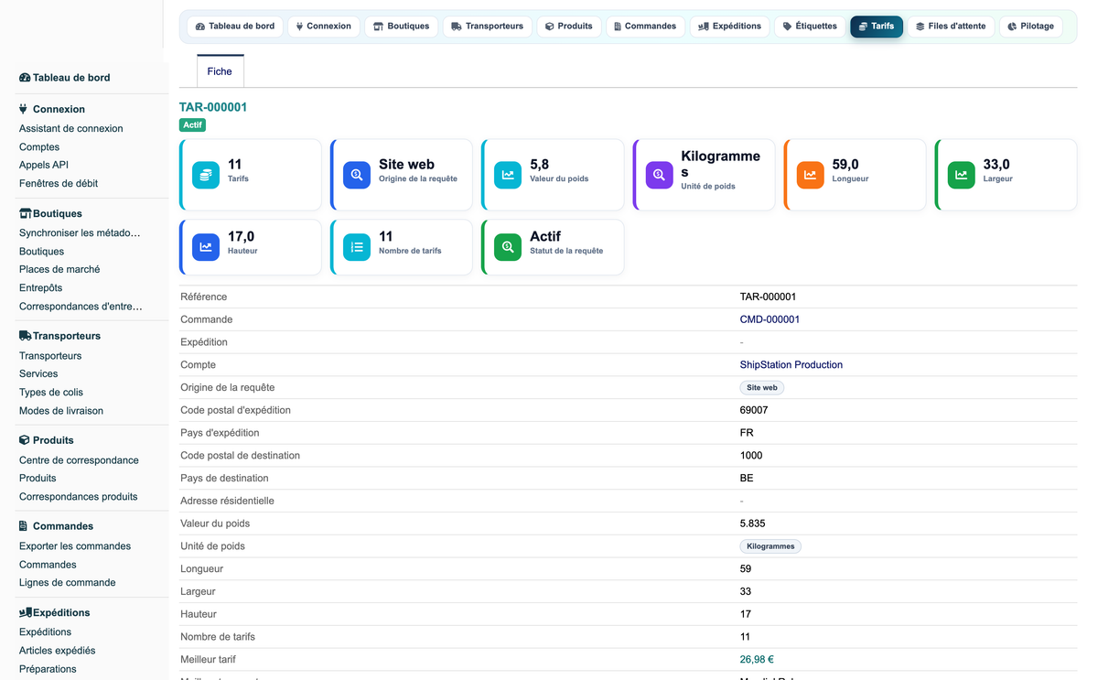1098x680 pixels.
Task: Open Centre de correspondance in sidebar
Action: pos(80,460)
